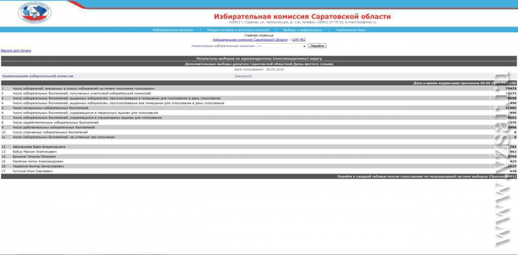518x255 pixels.
Task: Select the value 79474 for registered voters
Action: [511, 89]
